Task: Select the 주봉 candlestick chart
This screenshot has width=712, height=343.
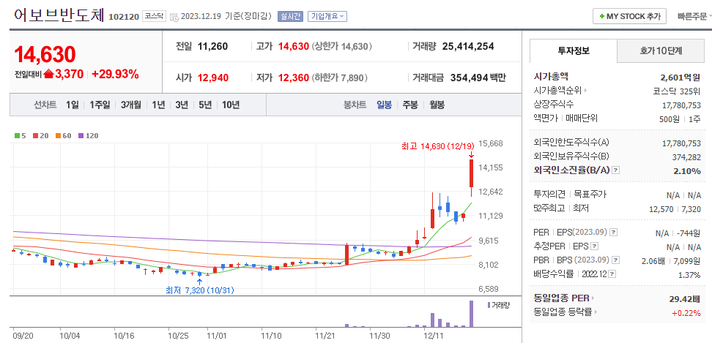Action: point(410,105)
